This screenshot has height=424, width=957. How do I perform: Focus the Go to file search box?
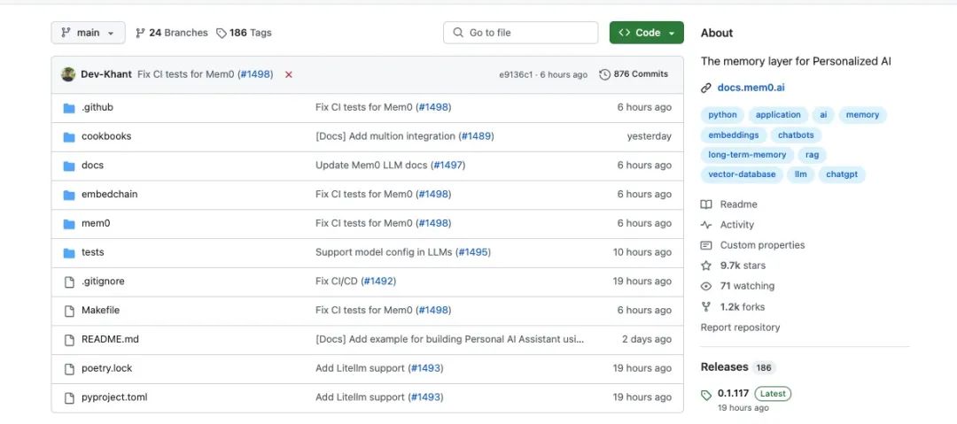pos(521,33)
